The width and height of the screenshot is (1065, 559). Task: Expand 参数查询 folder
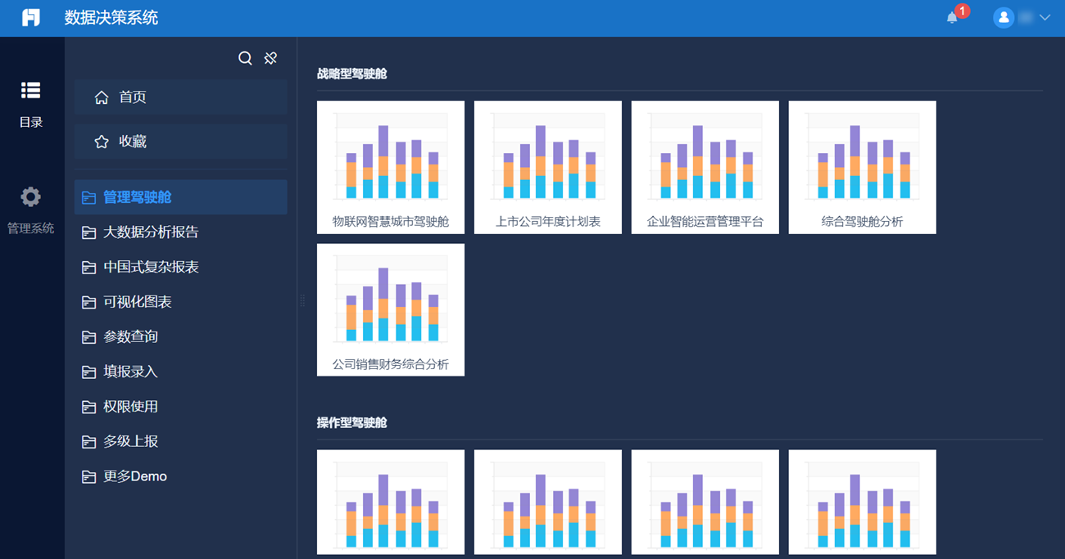coord(180,337)
